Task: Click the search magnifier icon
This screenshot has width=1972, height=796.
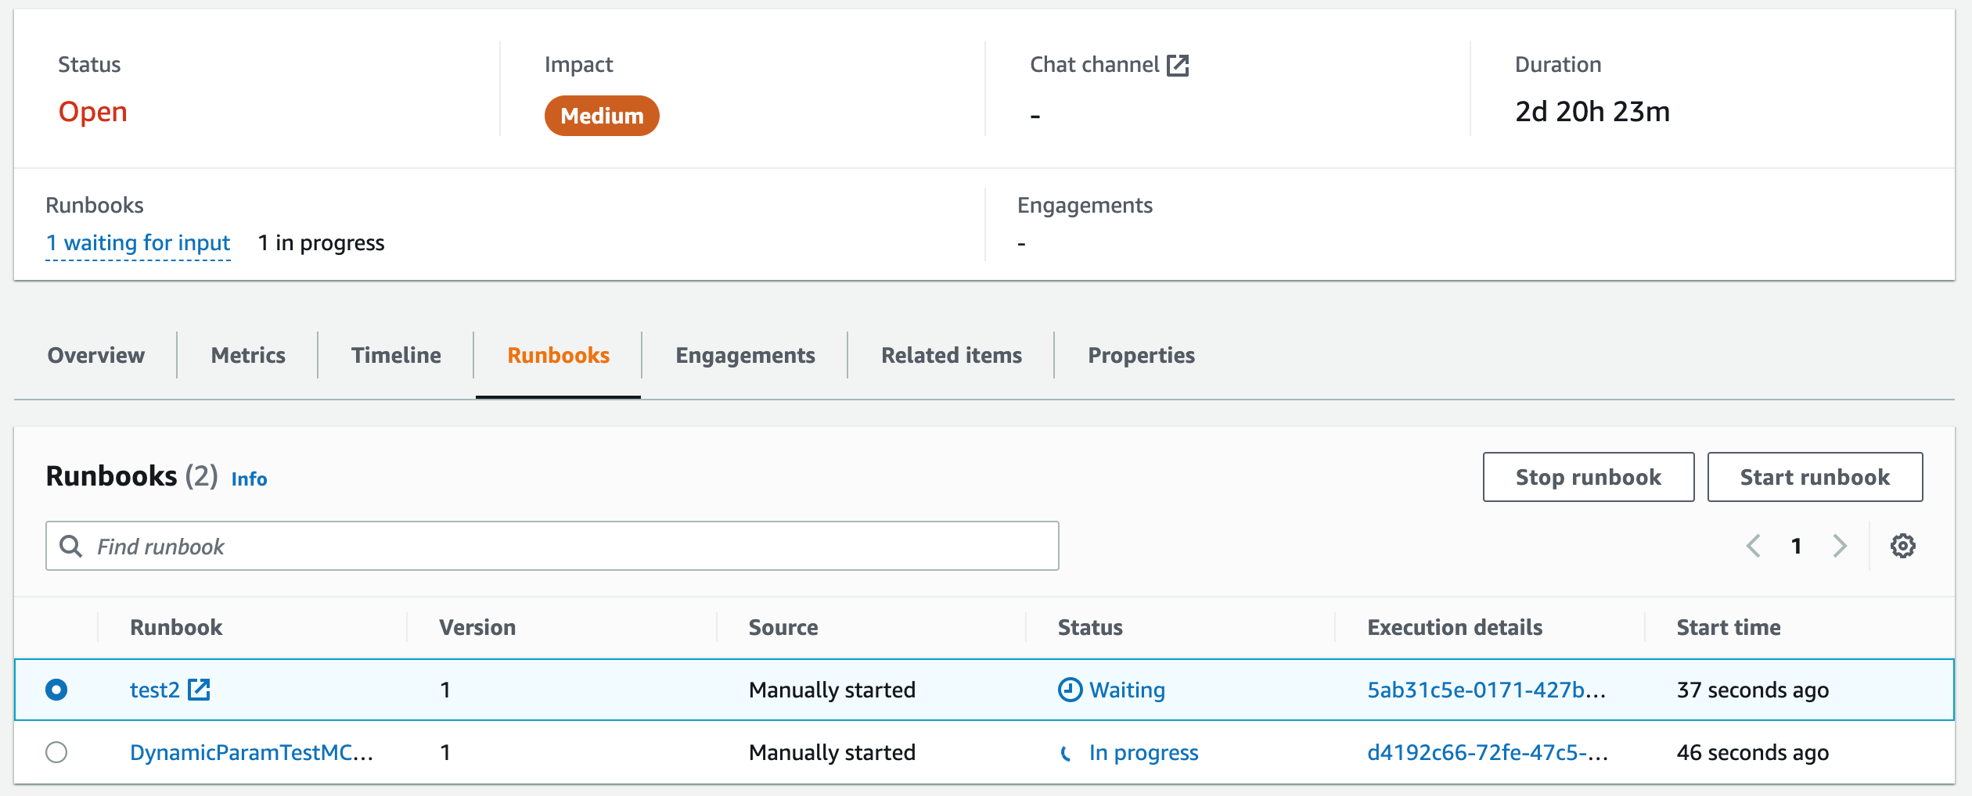Action: pos(71,546)
